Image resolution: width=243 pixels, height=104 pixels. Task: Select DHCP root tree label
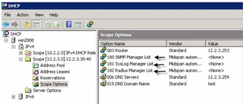(x=16, y=34)
